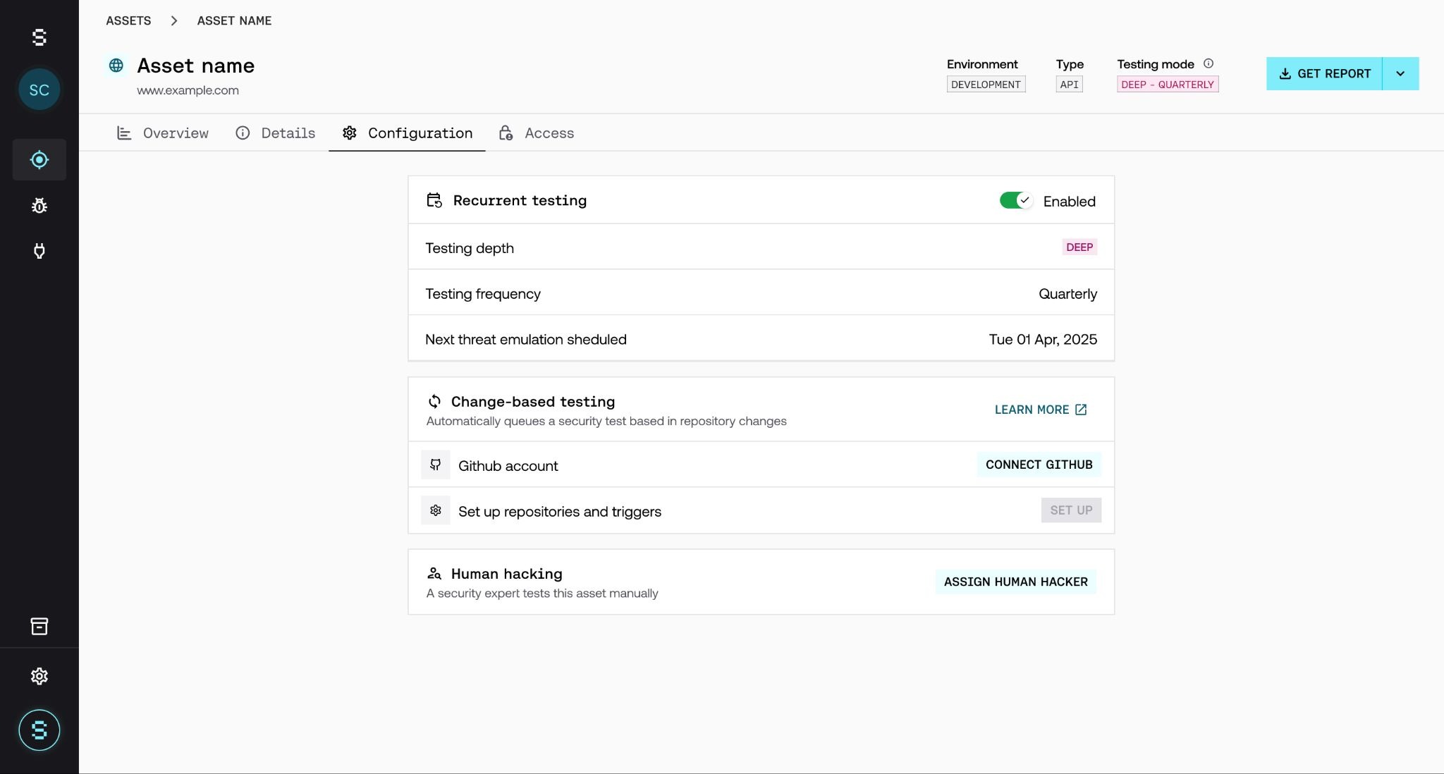Screen dimensions: 1444x774
Task: Click the date Tue 01 Apr, 2025
Action: pyautogui.click(x=1043, y=339)
